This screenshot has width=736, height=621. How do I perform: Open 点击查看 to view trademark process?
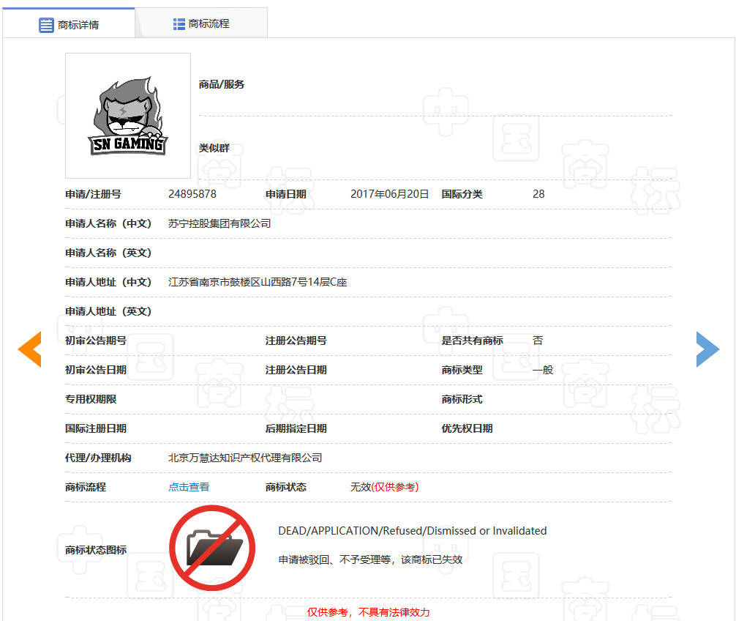tap(188, 486)
